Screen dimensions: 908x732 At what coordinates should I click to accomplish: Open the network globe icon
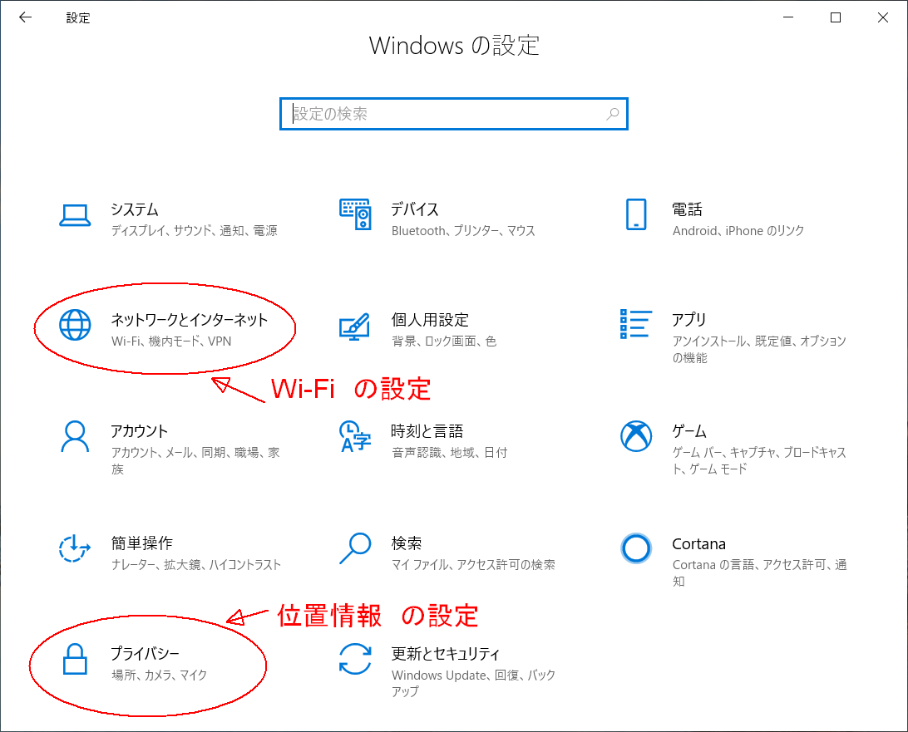click(x=76, y=325)
